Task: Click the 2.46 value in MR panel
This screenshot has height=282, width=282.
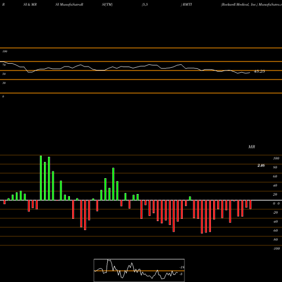Action: point(261,165)
